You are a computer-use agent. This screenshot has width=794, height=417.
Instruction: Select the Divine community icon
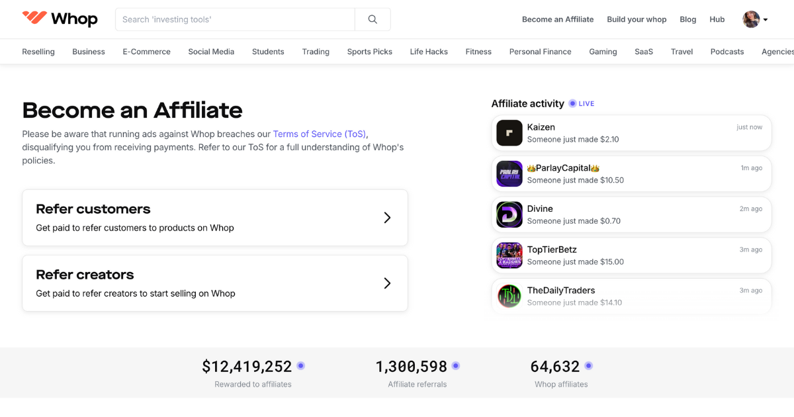[509, 214]
